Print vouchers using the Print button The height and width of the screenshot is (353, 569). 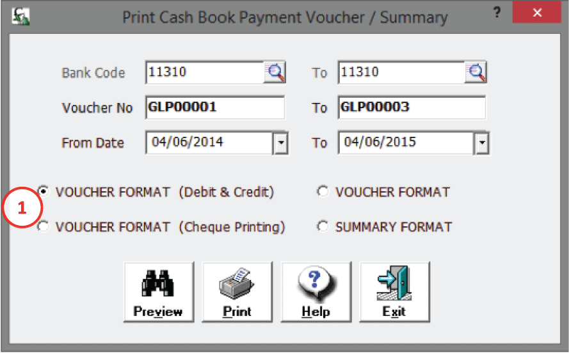[x=237, y=292]
